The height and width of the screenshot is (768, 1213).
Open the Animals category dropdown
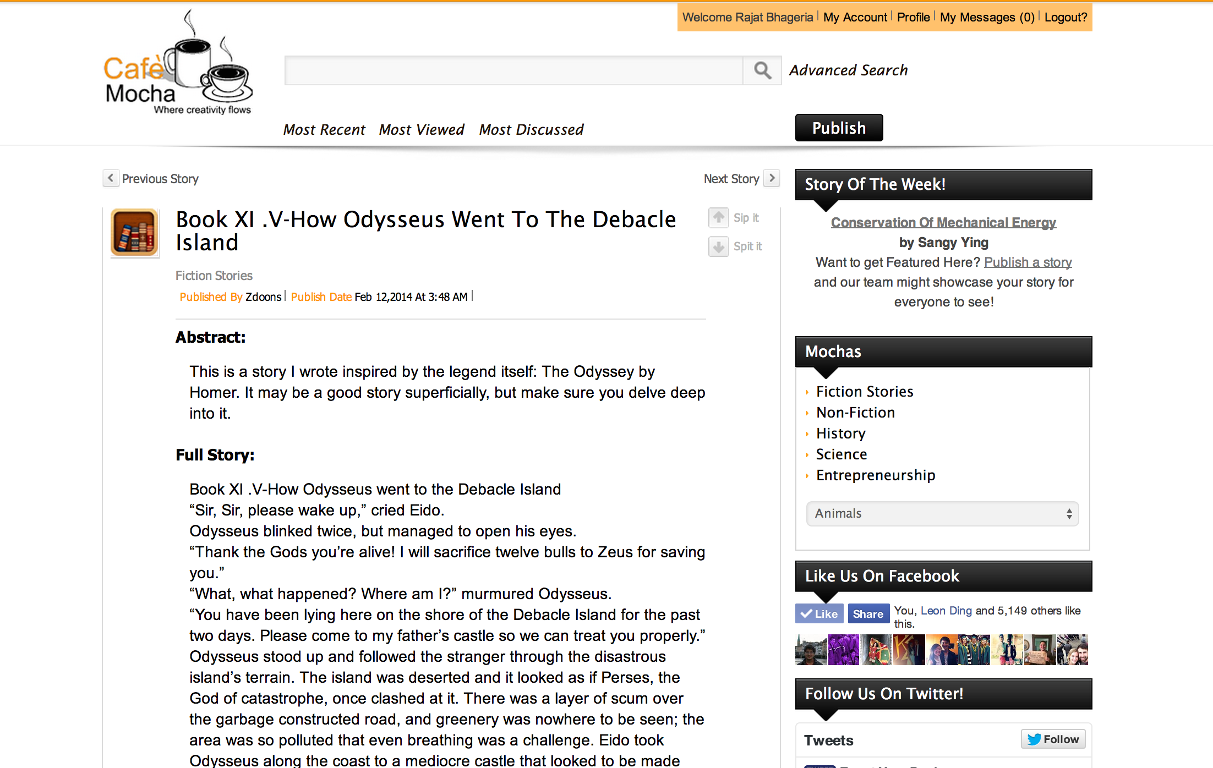(942, 513)
